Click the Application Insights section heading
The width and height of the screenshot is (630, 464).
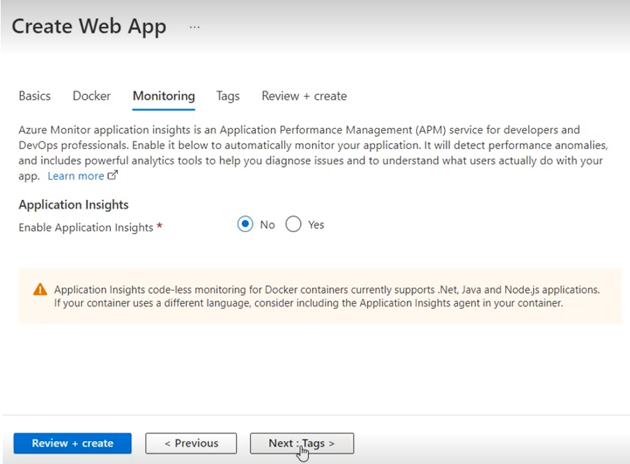tap(74, 205)
